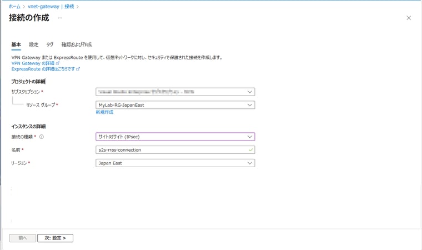Open ExpressRoute の詳細はこちらです link

(x=46, y=69)
